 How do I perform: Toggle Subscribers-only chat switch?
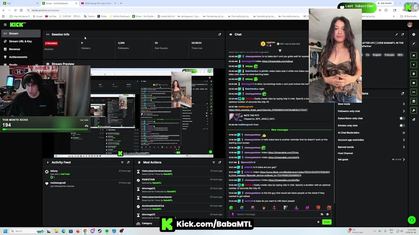coord(402,118)
